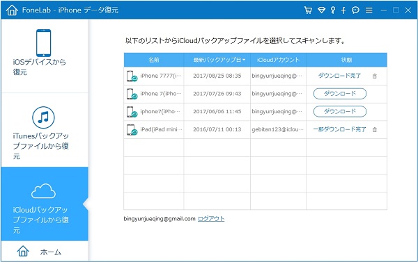Maximize the FoneLab window
This screenshot has height=262, width=418.
pyautogui.click(x=396, y=10)
